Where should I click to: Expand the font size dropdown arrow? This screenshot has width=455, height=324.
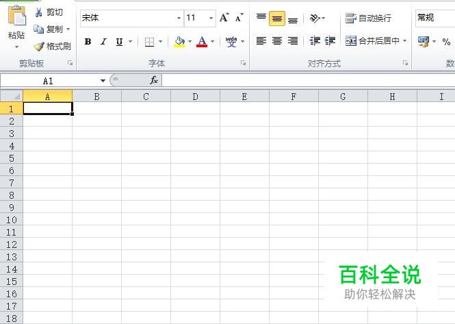(x=211, y=18)
